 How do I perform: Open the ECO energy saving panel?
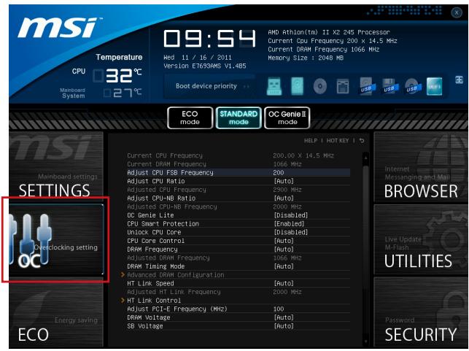(56, 313)
